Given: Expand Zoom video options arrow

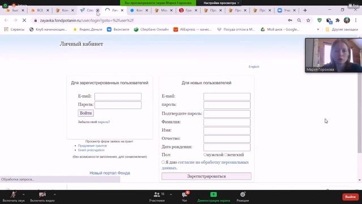Looking at the screenshot, I should tap(55, 194).
